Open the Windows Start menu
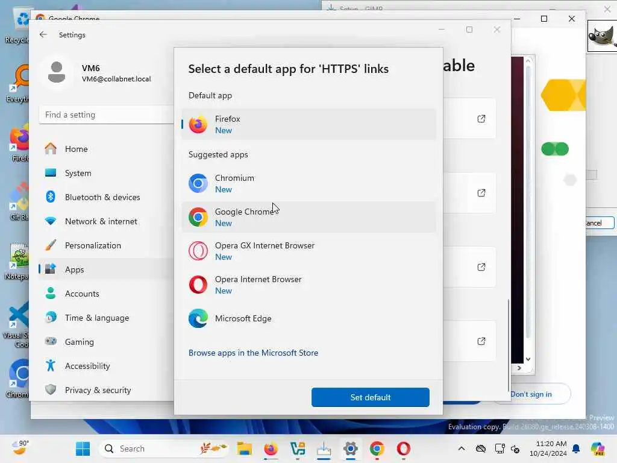The width and height of the screenshot is (617, 463). (x=83, y=449)
